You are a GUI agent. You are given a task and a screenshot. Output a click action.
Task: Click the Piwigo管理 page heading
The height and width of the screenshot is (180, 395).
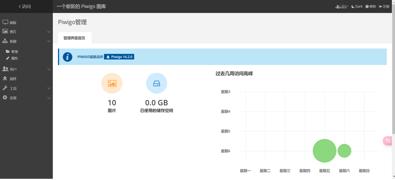tap(73, 22)
